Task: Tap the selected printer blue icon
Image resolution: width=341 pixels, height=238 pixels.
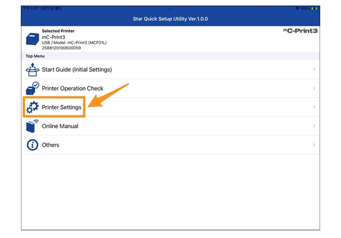Action: [x=33, y=39]
